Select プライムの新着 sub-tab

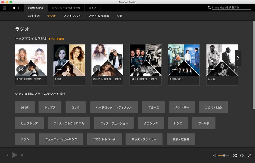(x=99, y=16)
